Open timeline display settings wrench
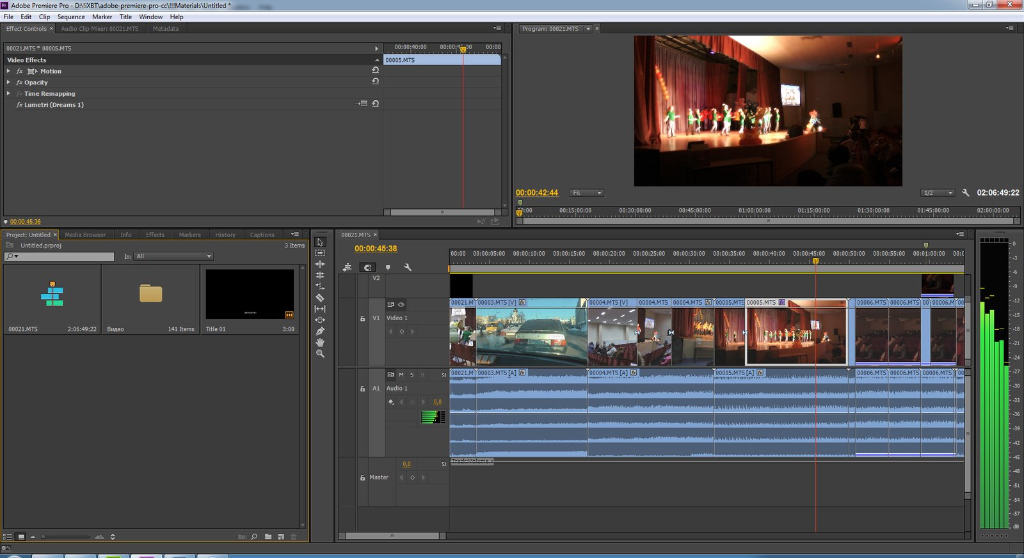 (408, 267)
